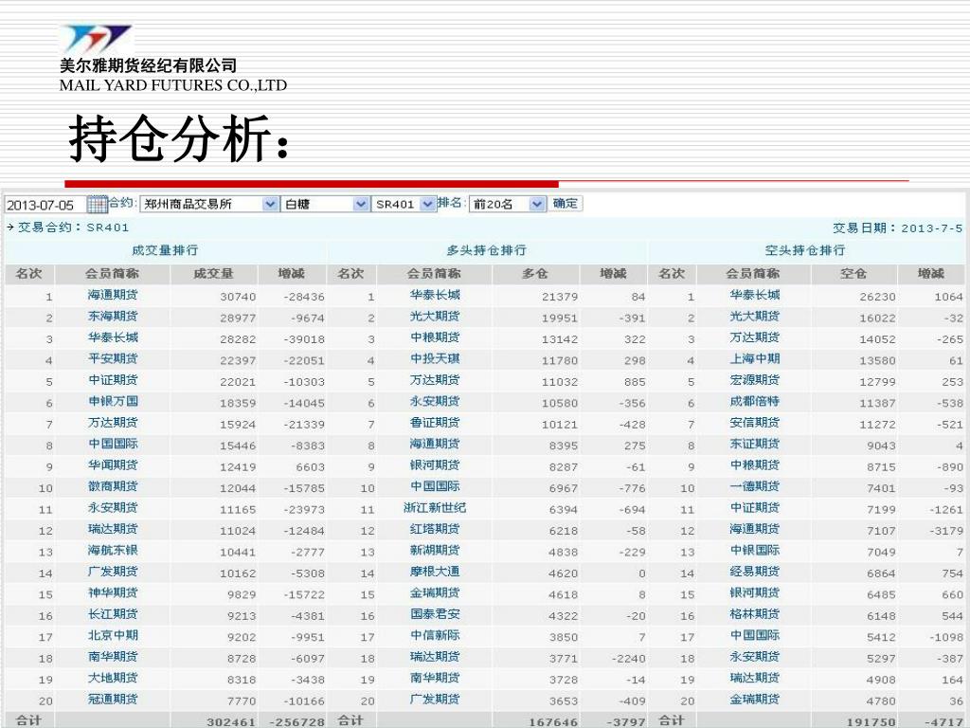The width and height of the screenshot is (970, 728).
Task: Click total short position 191750
Action: pos(871,722)
